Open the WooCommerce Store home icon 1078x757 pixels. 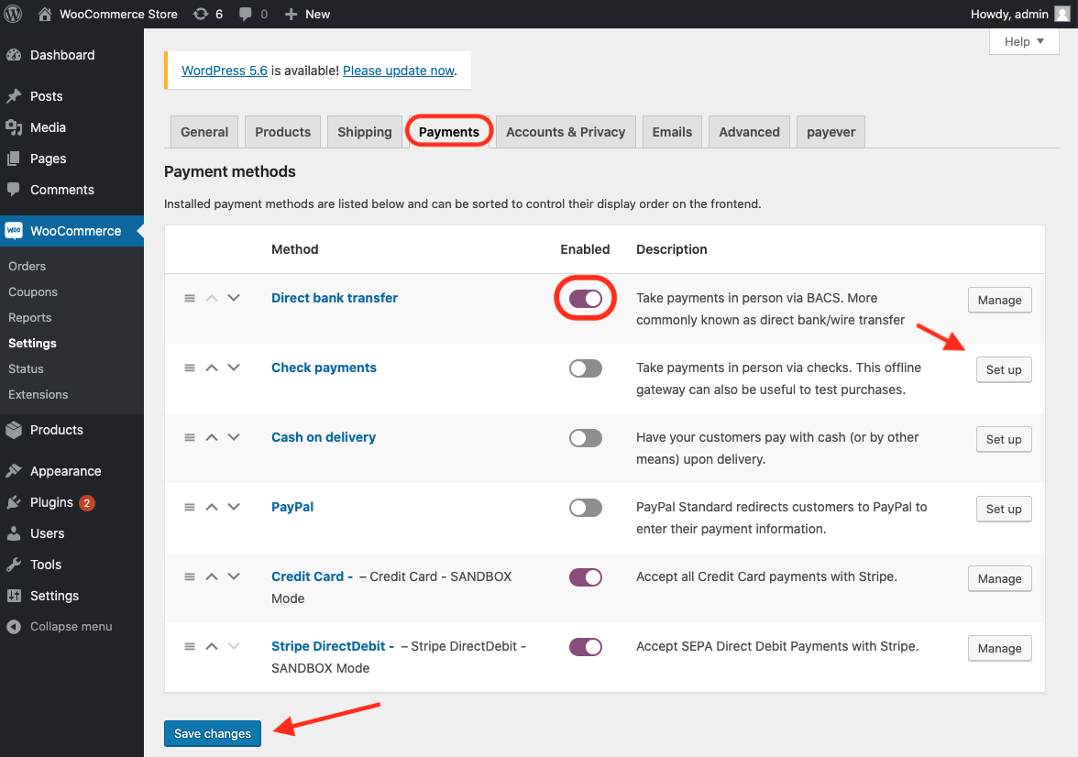coord(45,14)
